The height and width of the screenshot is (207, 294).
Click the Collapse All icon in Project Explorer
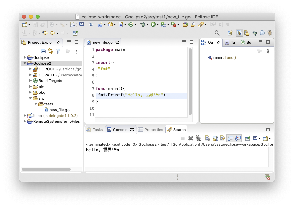click(44, 51)
